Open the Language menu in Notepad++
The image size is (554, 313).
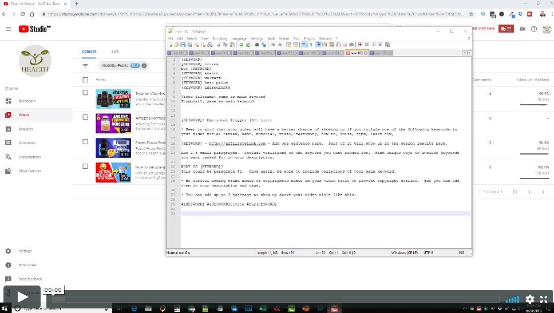point(239,38)
